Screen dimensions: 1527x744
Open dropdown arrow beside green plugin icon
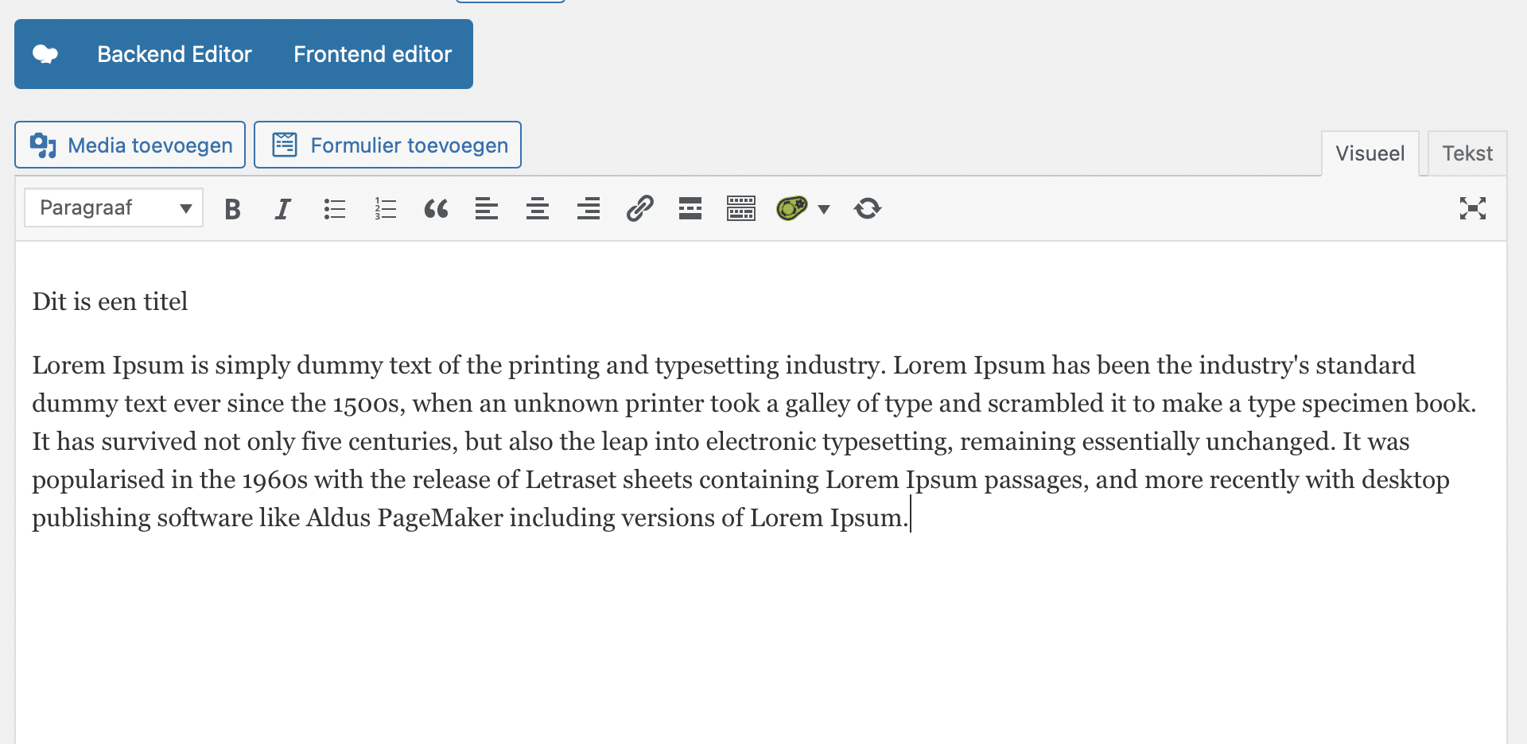[824, 210]
